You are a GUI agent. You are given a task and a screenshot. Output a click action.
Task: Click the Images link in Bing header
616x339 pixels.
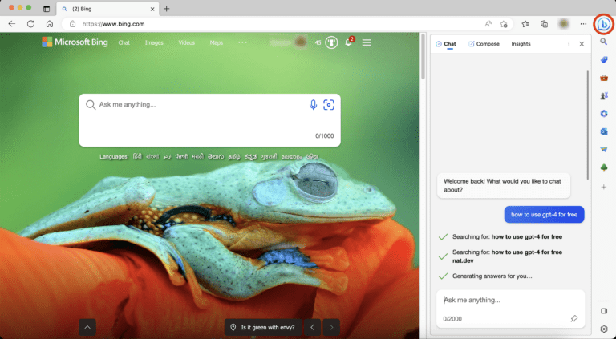pos(154,42)
